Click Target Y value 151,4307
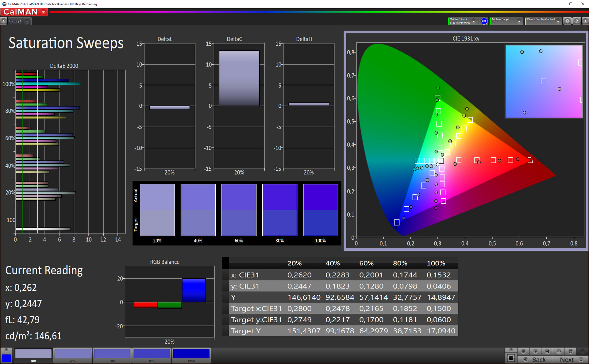Viewport: 589px width, 364px height. coord(304,331)
